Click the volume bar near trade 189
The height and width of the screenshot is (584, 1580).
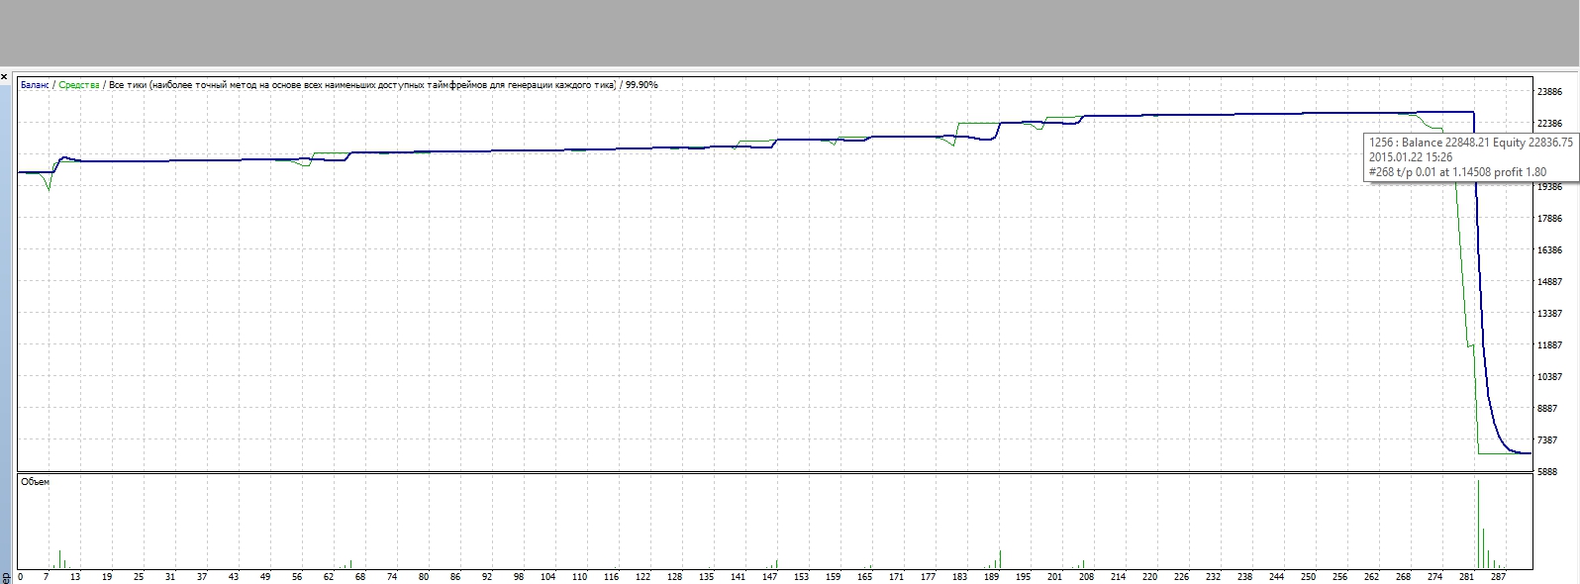[x=1000, y=559]
